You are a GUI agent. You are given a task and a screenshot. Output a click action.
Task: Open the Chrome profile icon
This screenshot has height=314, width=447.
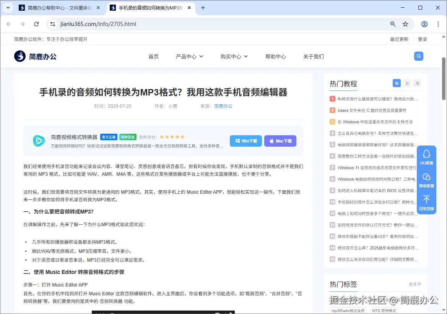click(424, 24)
